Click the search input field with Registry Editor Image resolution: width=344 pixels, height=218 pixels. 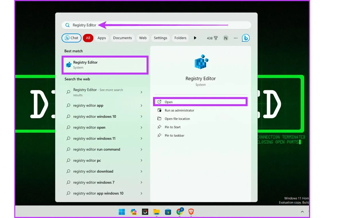(x=156, y=25)
